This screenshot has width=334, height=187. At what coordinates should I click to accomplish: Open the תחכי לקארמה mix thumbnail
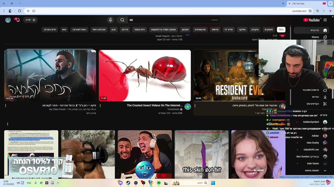click(50, 76)
